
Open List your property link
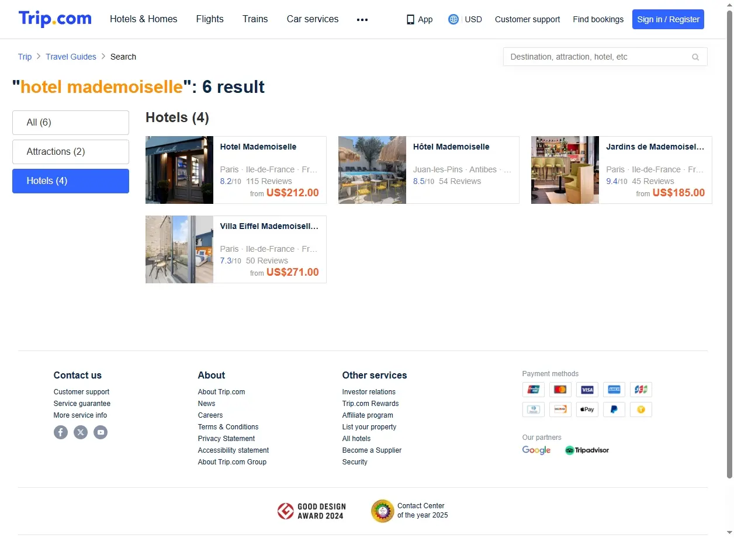pos(369,427)
